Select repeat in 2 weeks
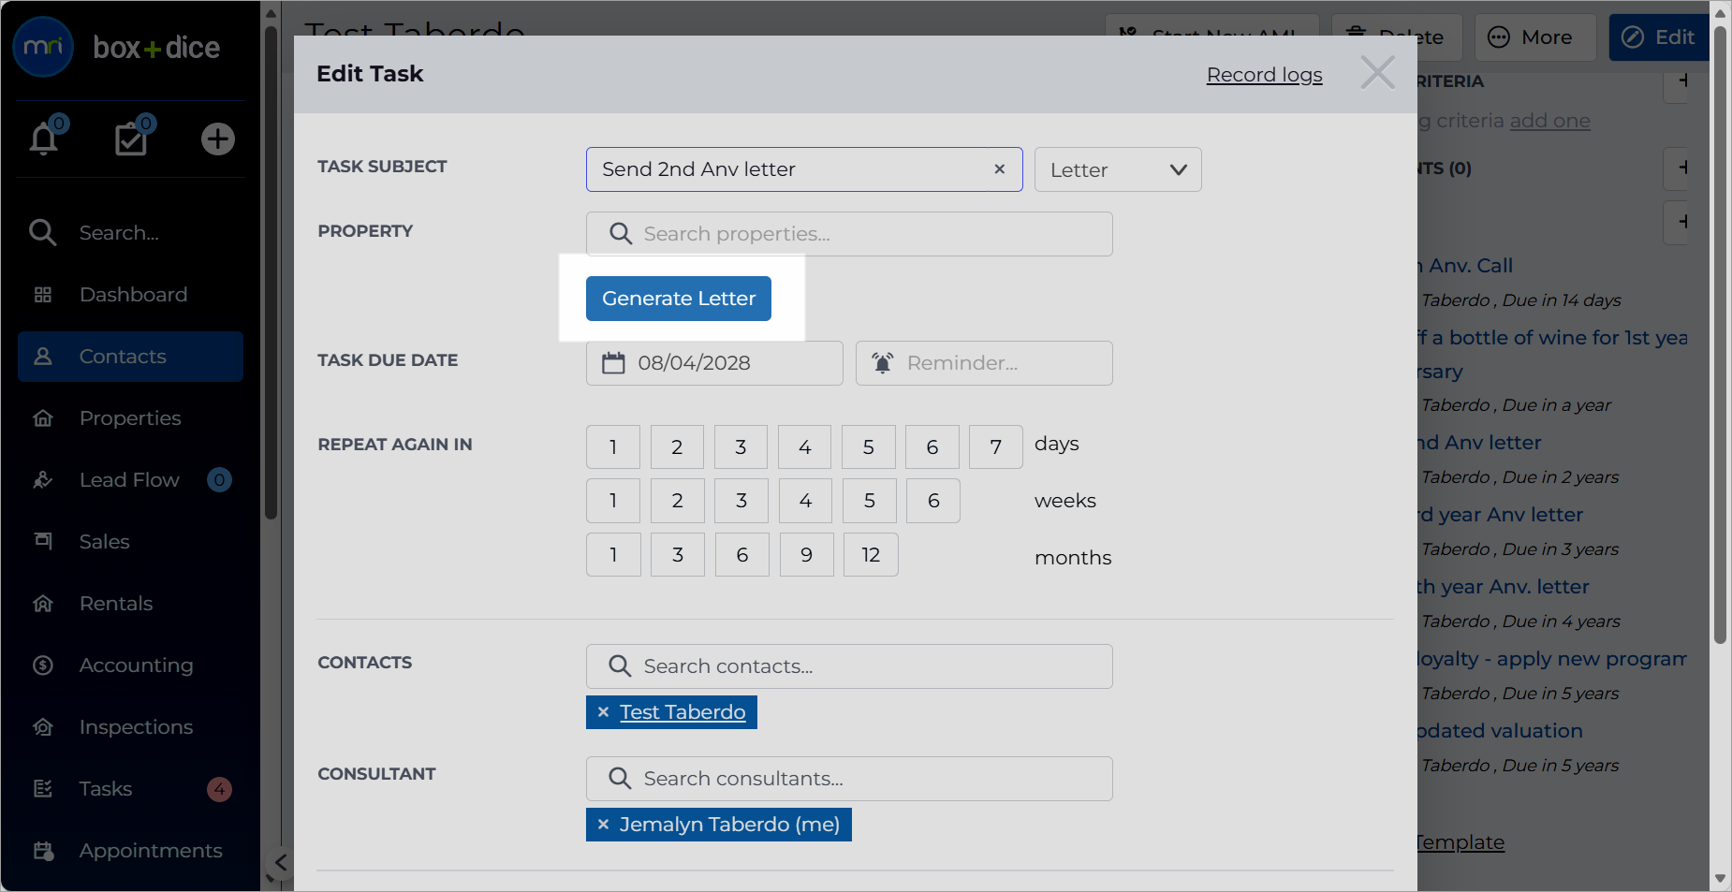 (677, 501)
